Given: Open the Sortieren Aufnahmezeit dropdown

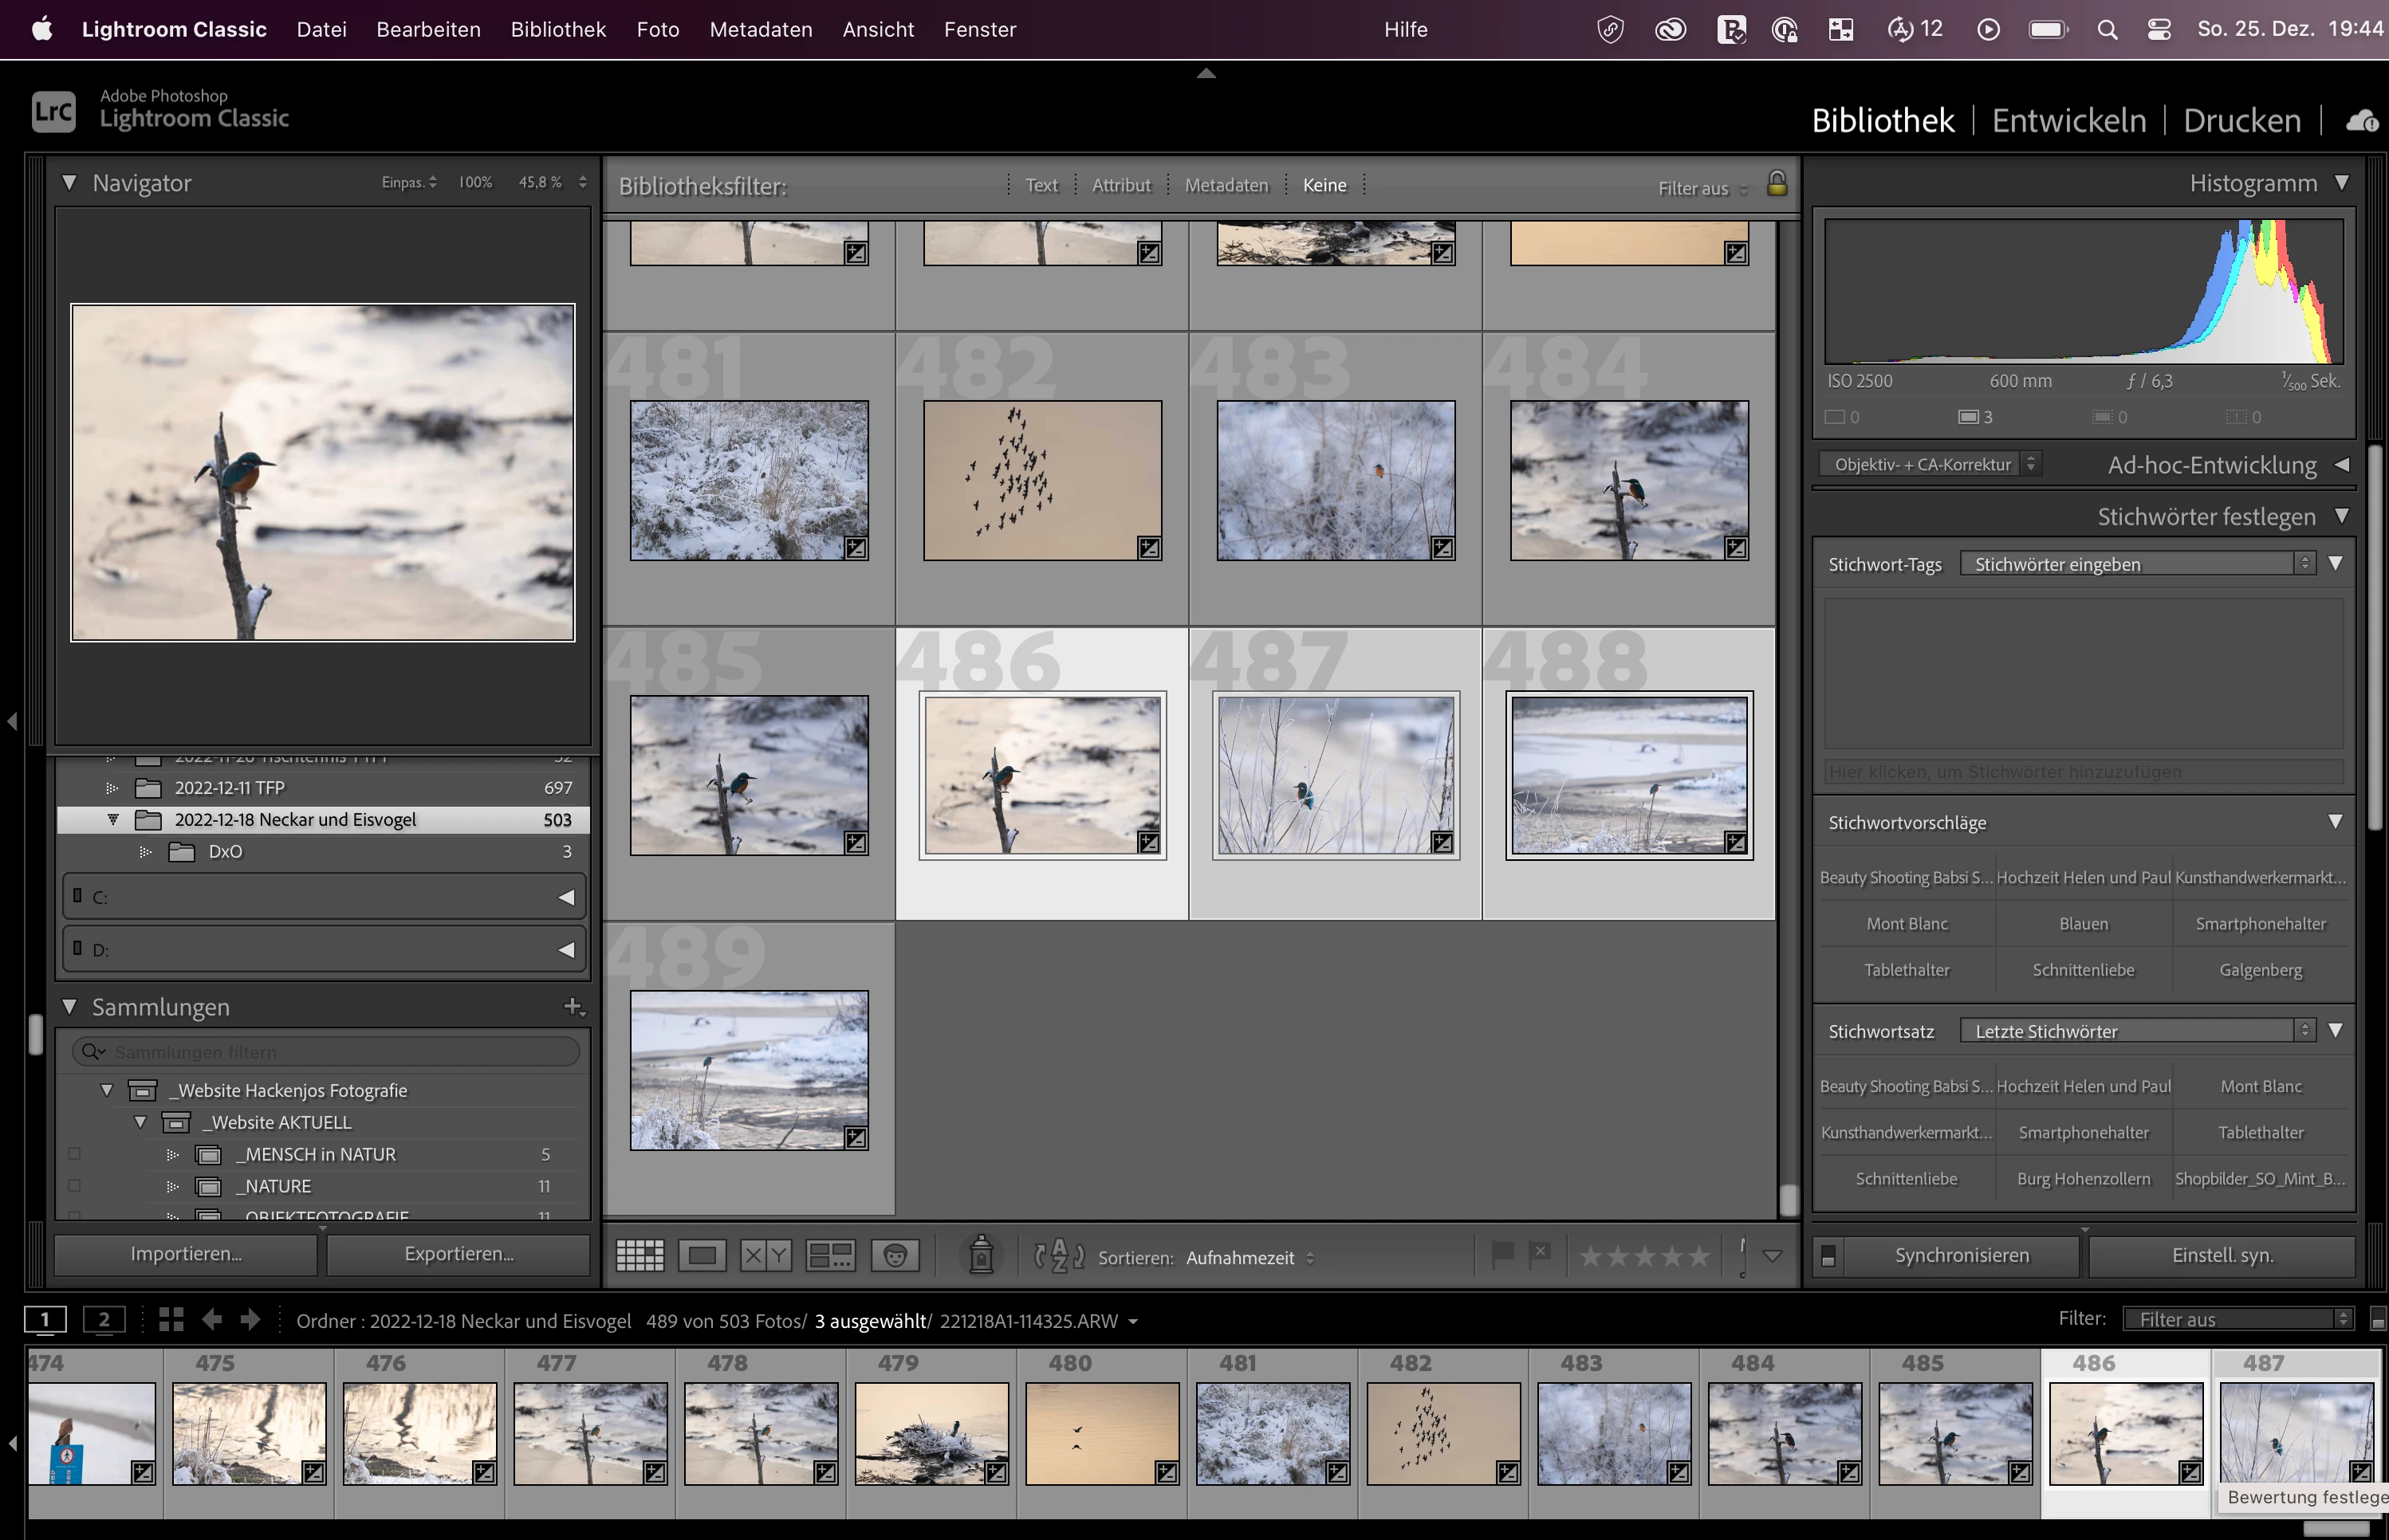Looking at the screenshot, I should point(1249,1258).
